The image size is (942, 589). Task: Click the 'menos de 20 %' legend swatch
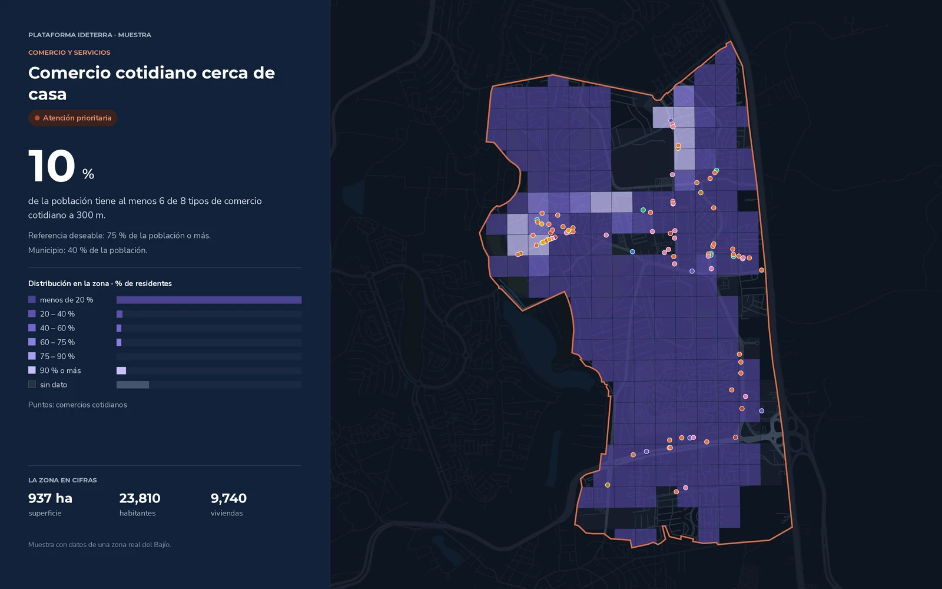point(32,300)
